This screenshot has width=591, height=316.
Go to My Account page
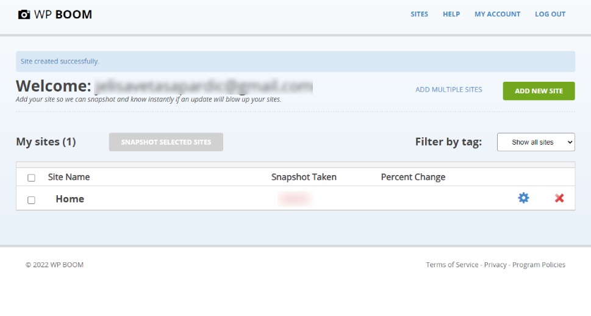pyautogui.click(x=497, y=14)
